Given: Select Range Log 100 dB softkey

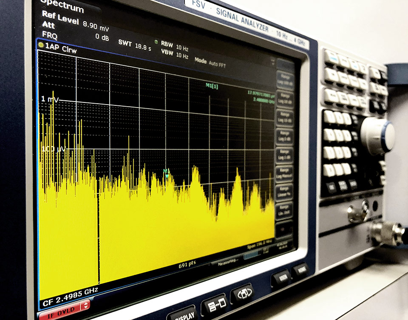Looking at the screenshot, I should point(284,79).
